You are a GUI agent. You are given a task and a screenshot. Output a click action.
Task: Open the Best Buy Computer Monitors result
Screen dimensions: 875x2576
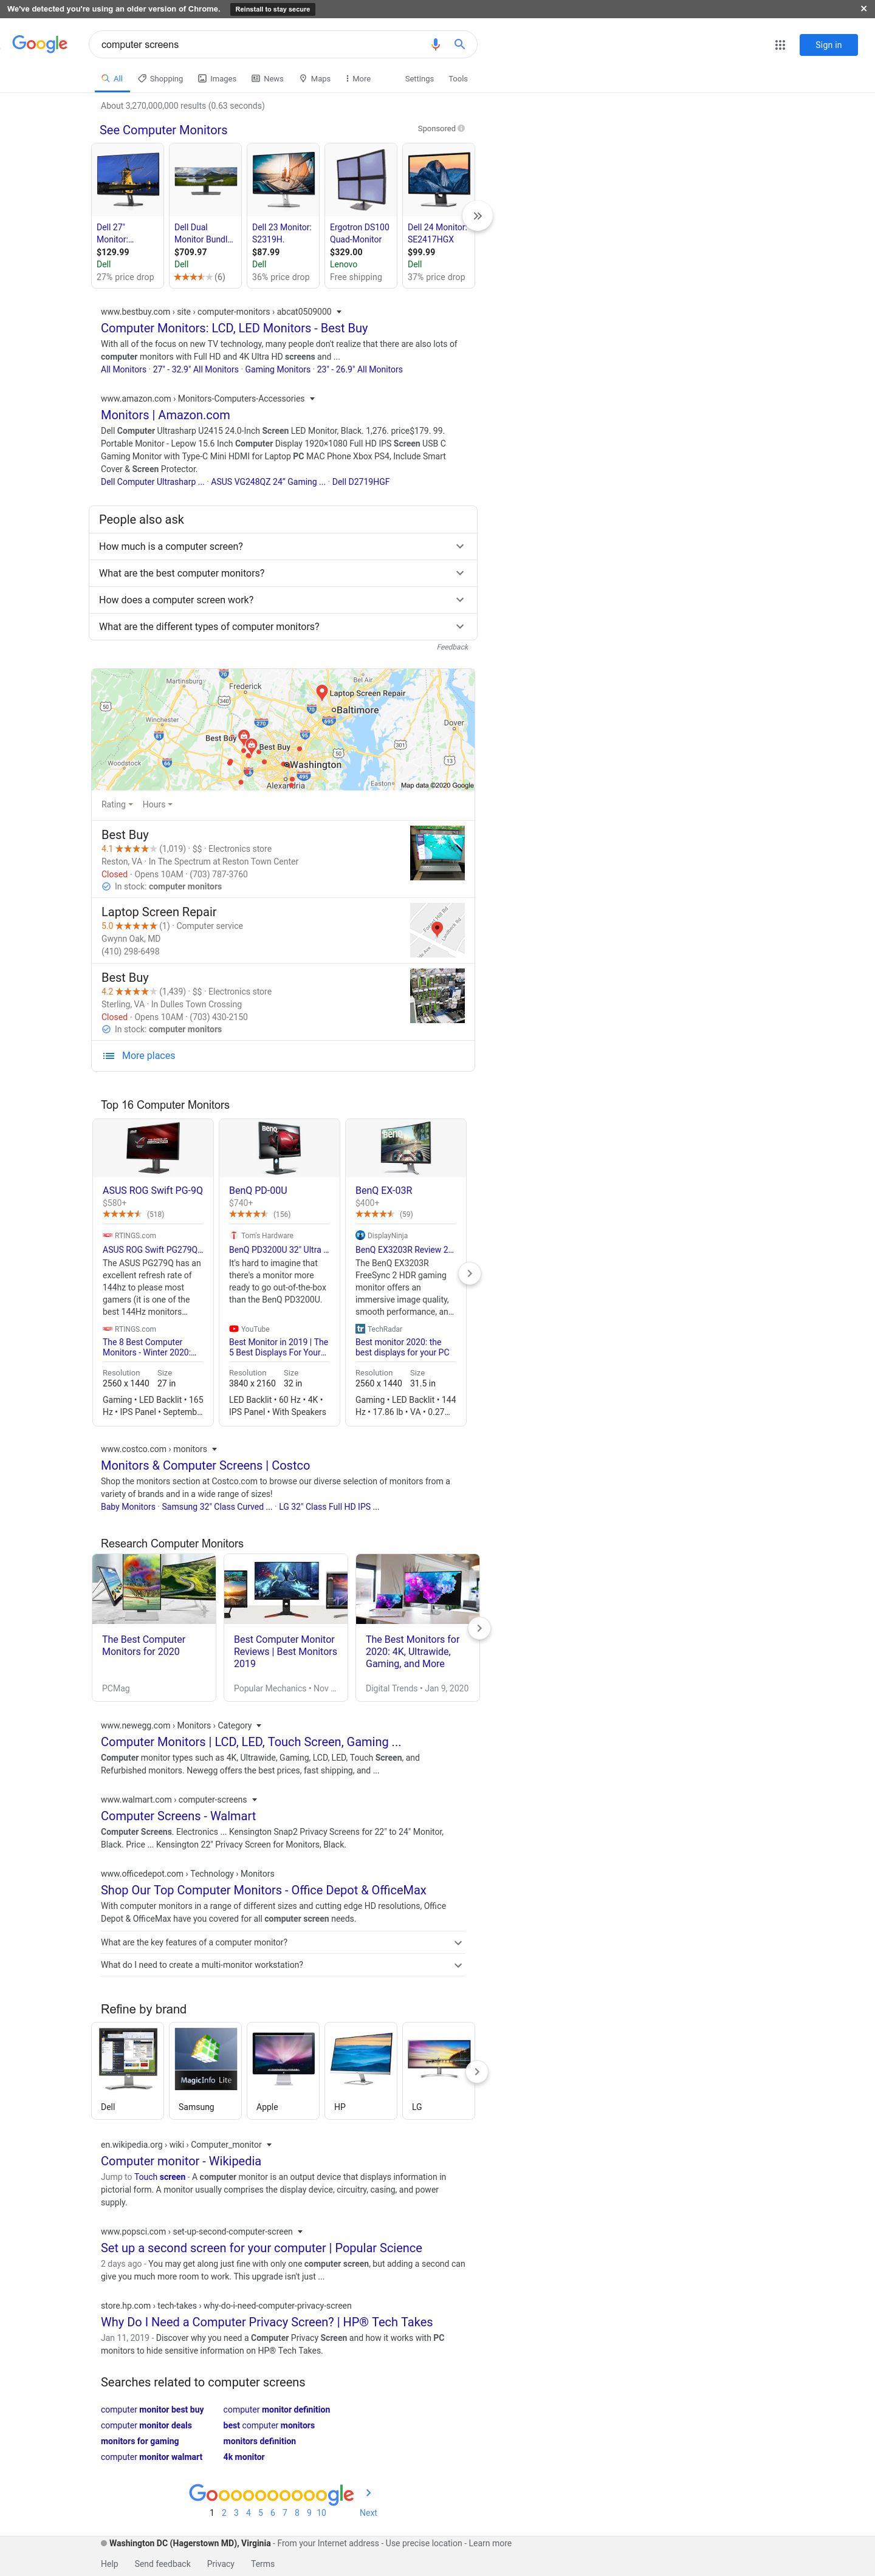(x=234, y=328)
